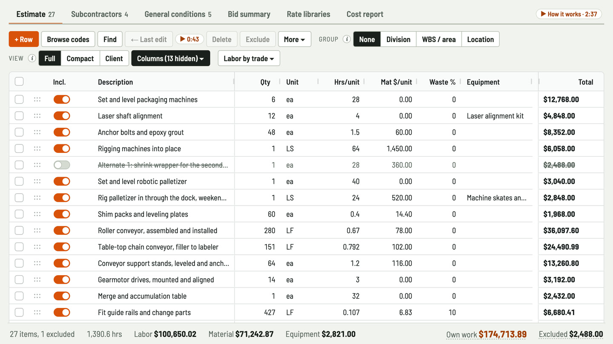Click the Find button
The height and width of the screenshot is (344, 613).
pos(110,39)
